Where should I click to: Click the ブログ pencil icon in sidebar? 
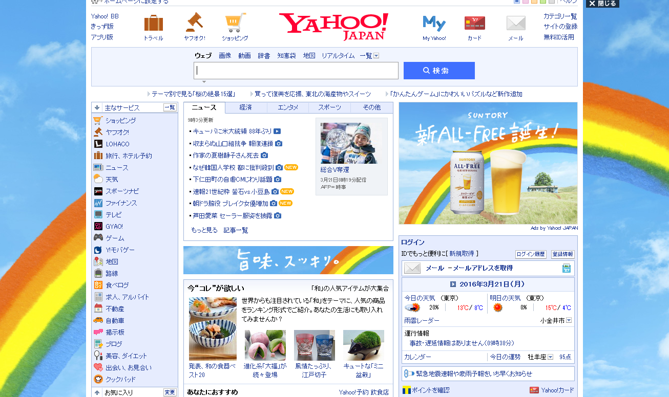(98, 344)
